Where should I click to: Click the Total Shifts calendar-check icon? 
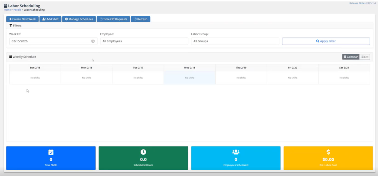point(51,152)
